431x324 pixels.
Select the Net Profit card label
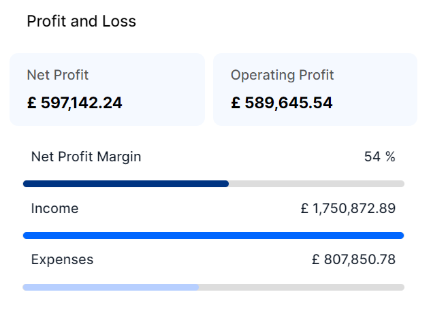[58, 75]
